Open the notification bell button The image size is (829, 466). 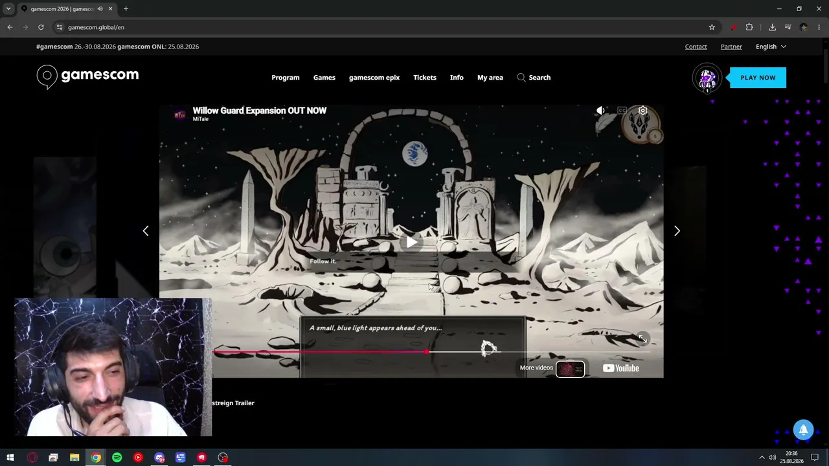pos(803,430)
